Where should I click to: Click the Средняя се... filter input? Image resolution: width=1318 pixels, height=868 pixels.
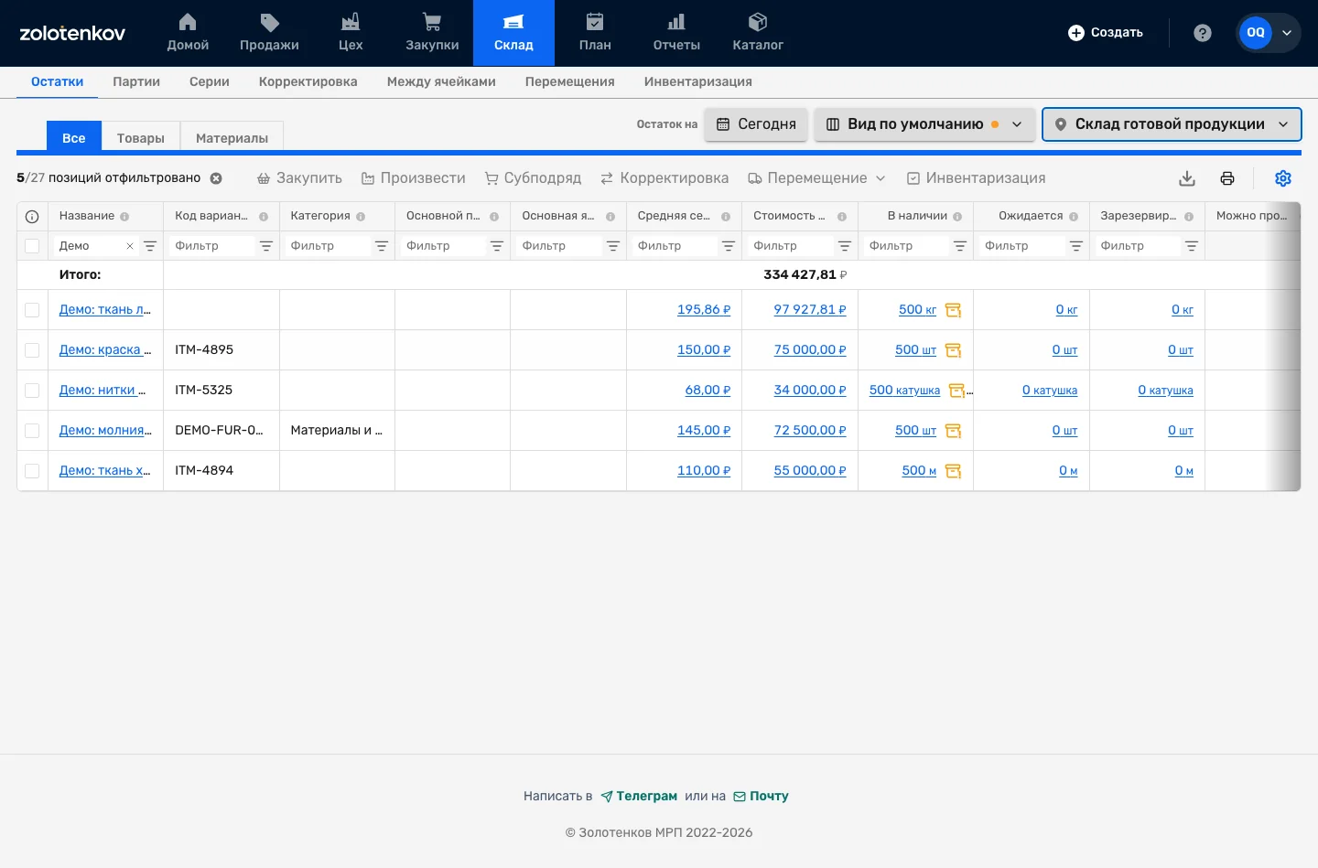(x=675, y=246)
